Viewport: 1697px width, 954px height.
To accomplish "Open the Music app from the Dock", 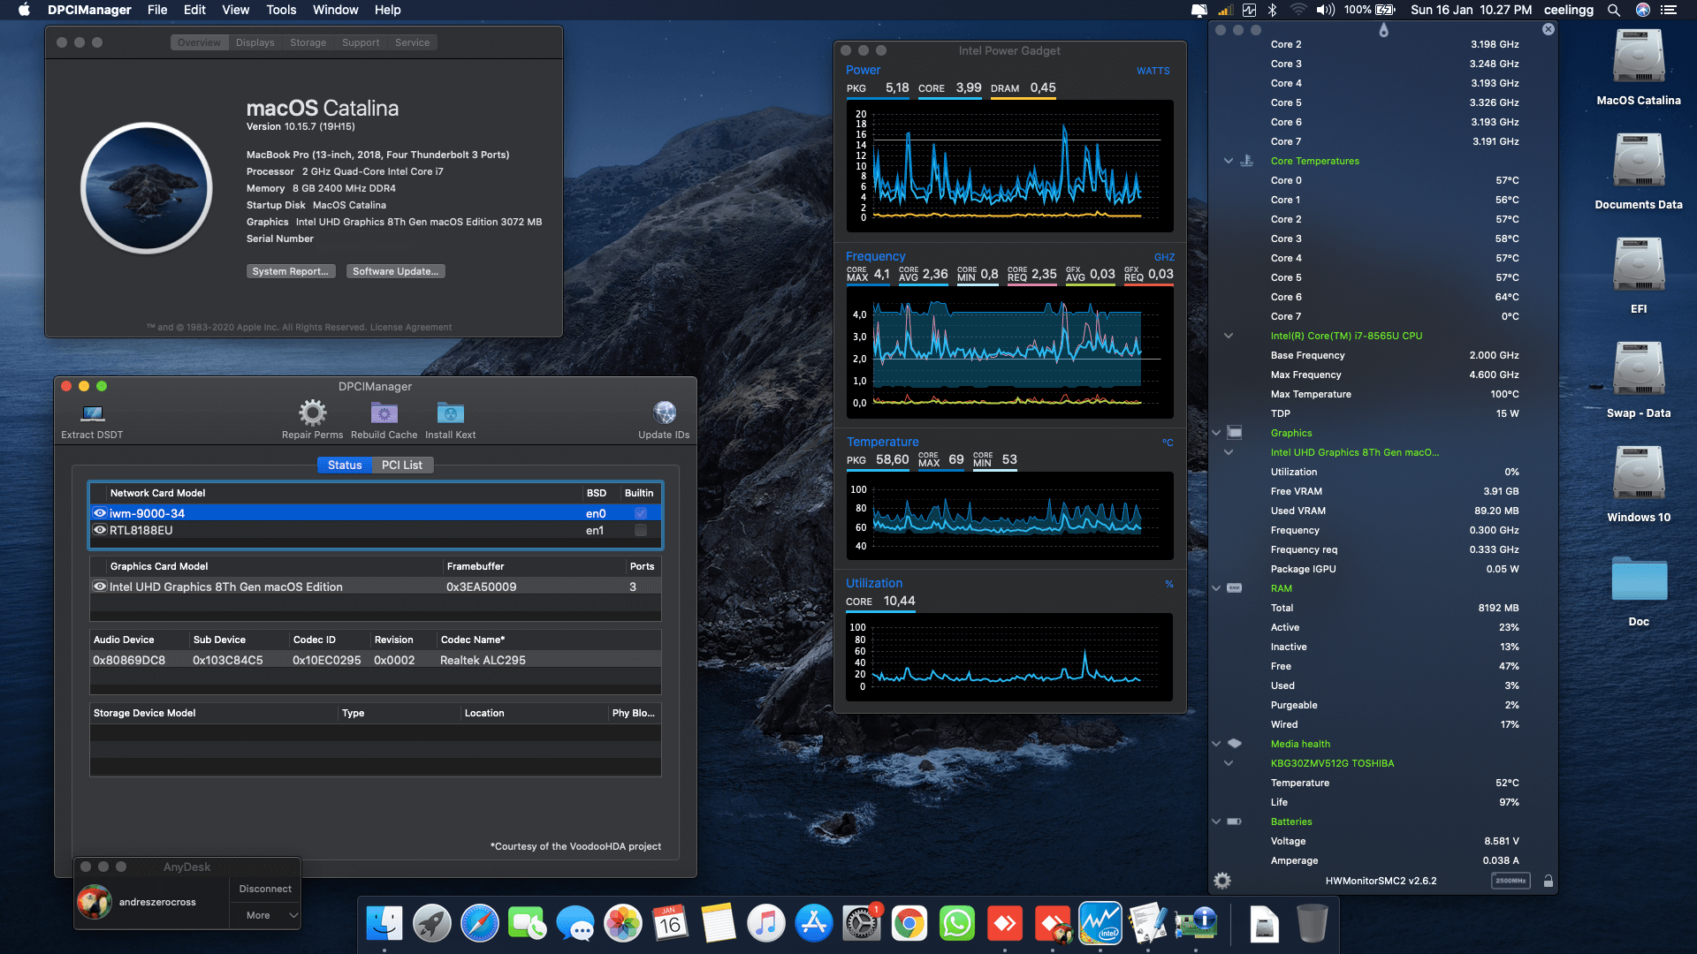I will click(x=766, y=924).
